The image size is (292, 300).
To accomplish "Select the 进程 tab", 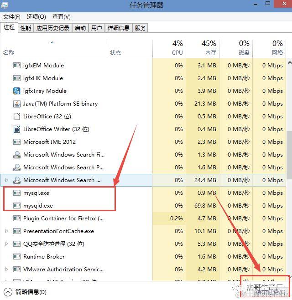I will click(9, 28).
